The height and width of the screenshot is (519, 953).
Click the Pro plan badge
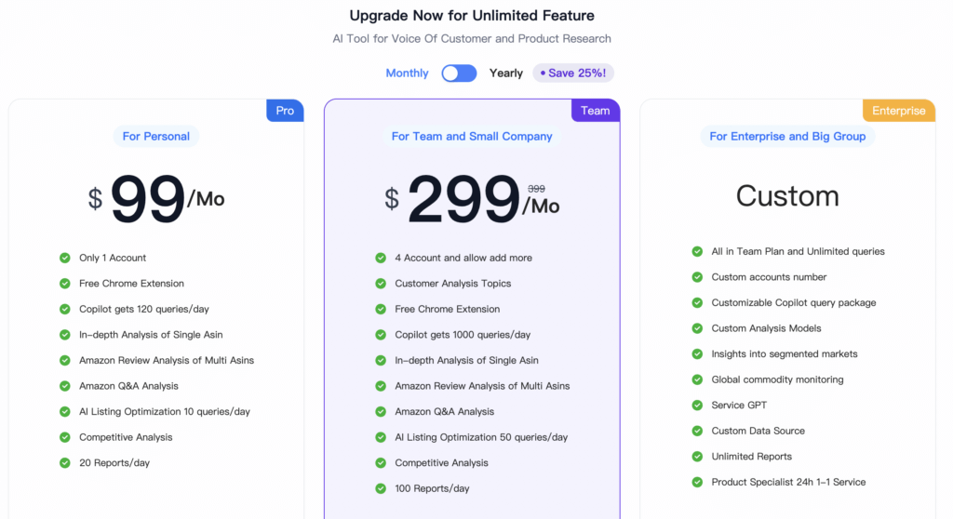(x=285, y=111)
